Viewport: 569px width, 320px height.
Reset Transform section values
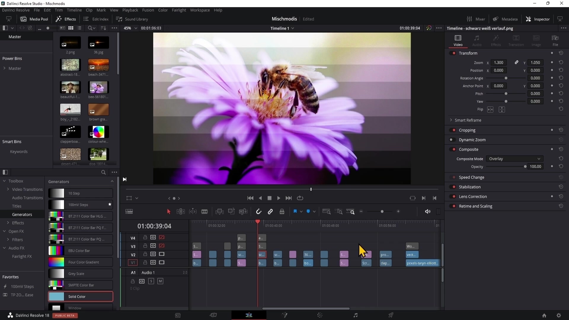click(561, 53)
